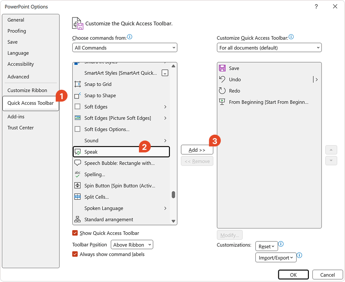Click the Redo arrow icon
The image size is (345, 282).
222,91
